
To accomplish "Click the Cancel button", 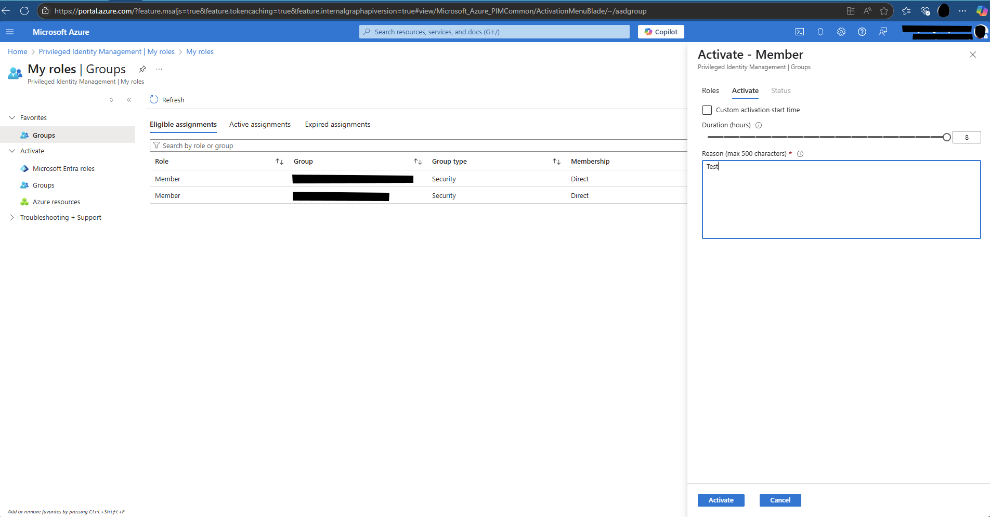I will pyautogui.click(x=780, y=500).
